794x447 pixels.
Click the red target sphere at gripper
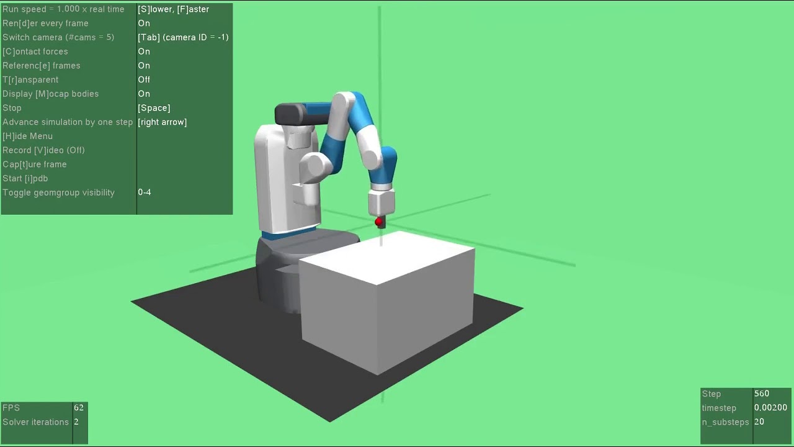point(378,222)
